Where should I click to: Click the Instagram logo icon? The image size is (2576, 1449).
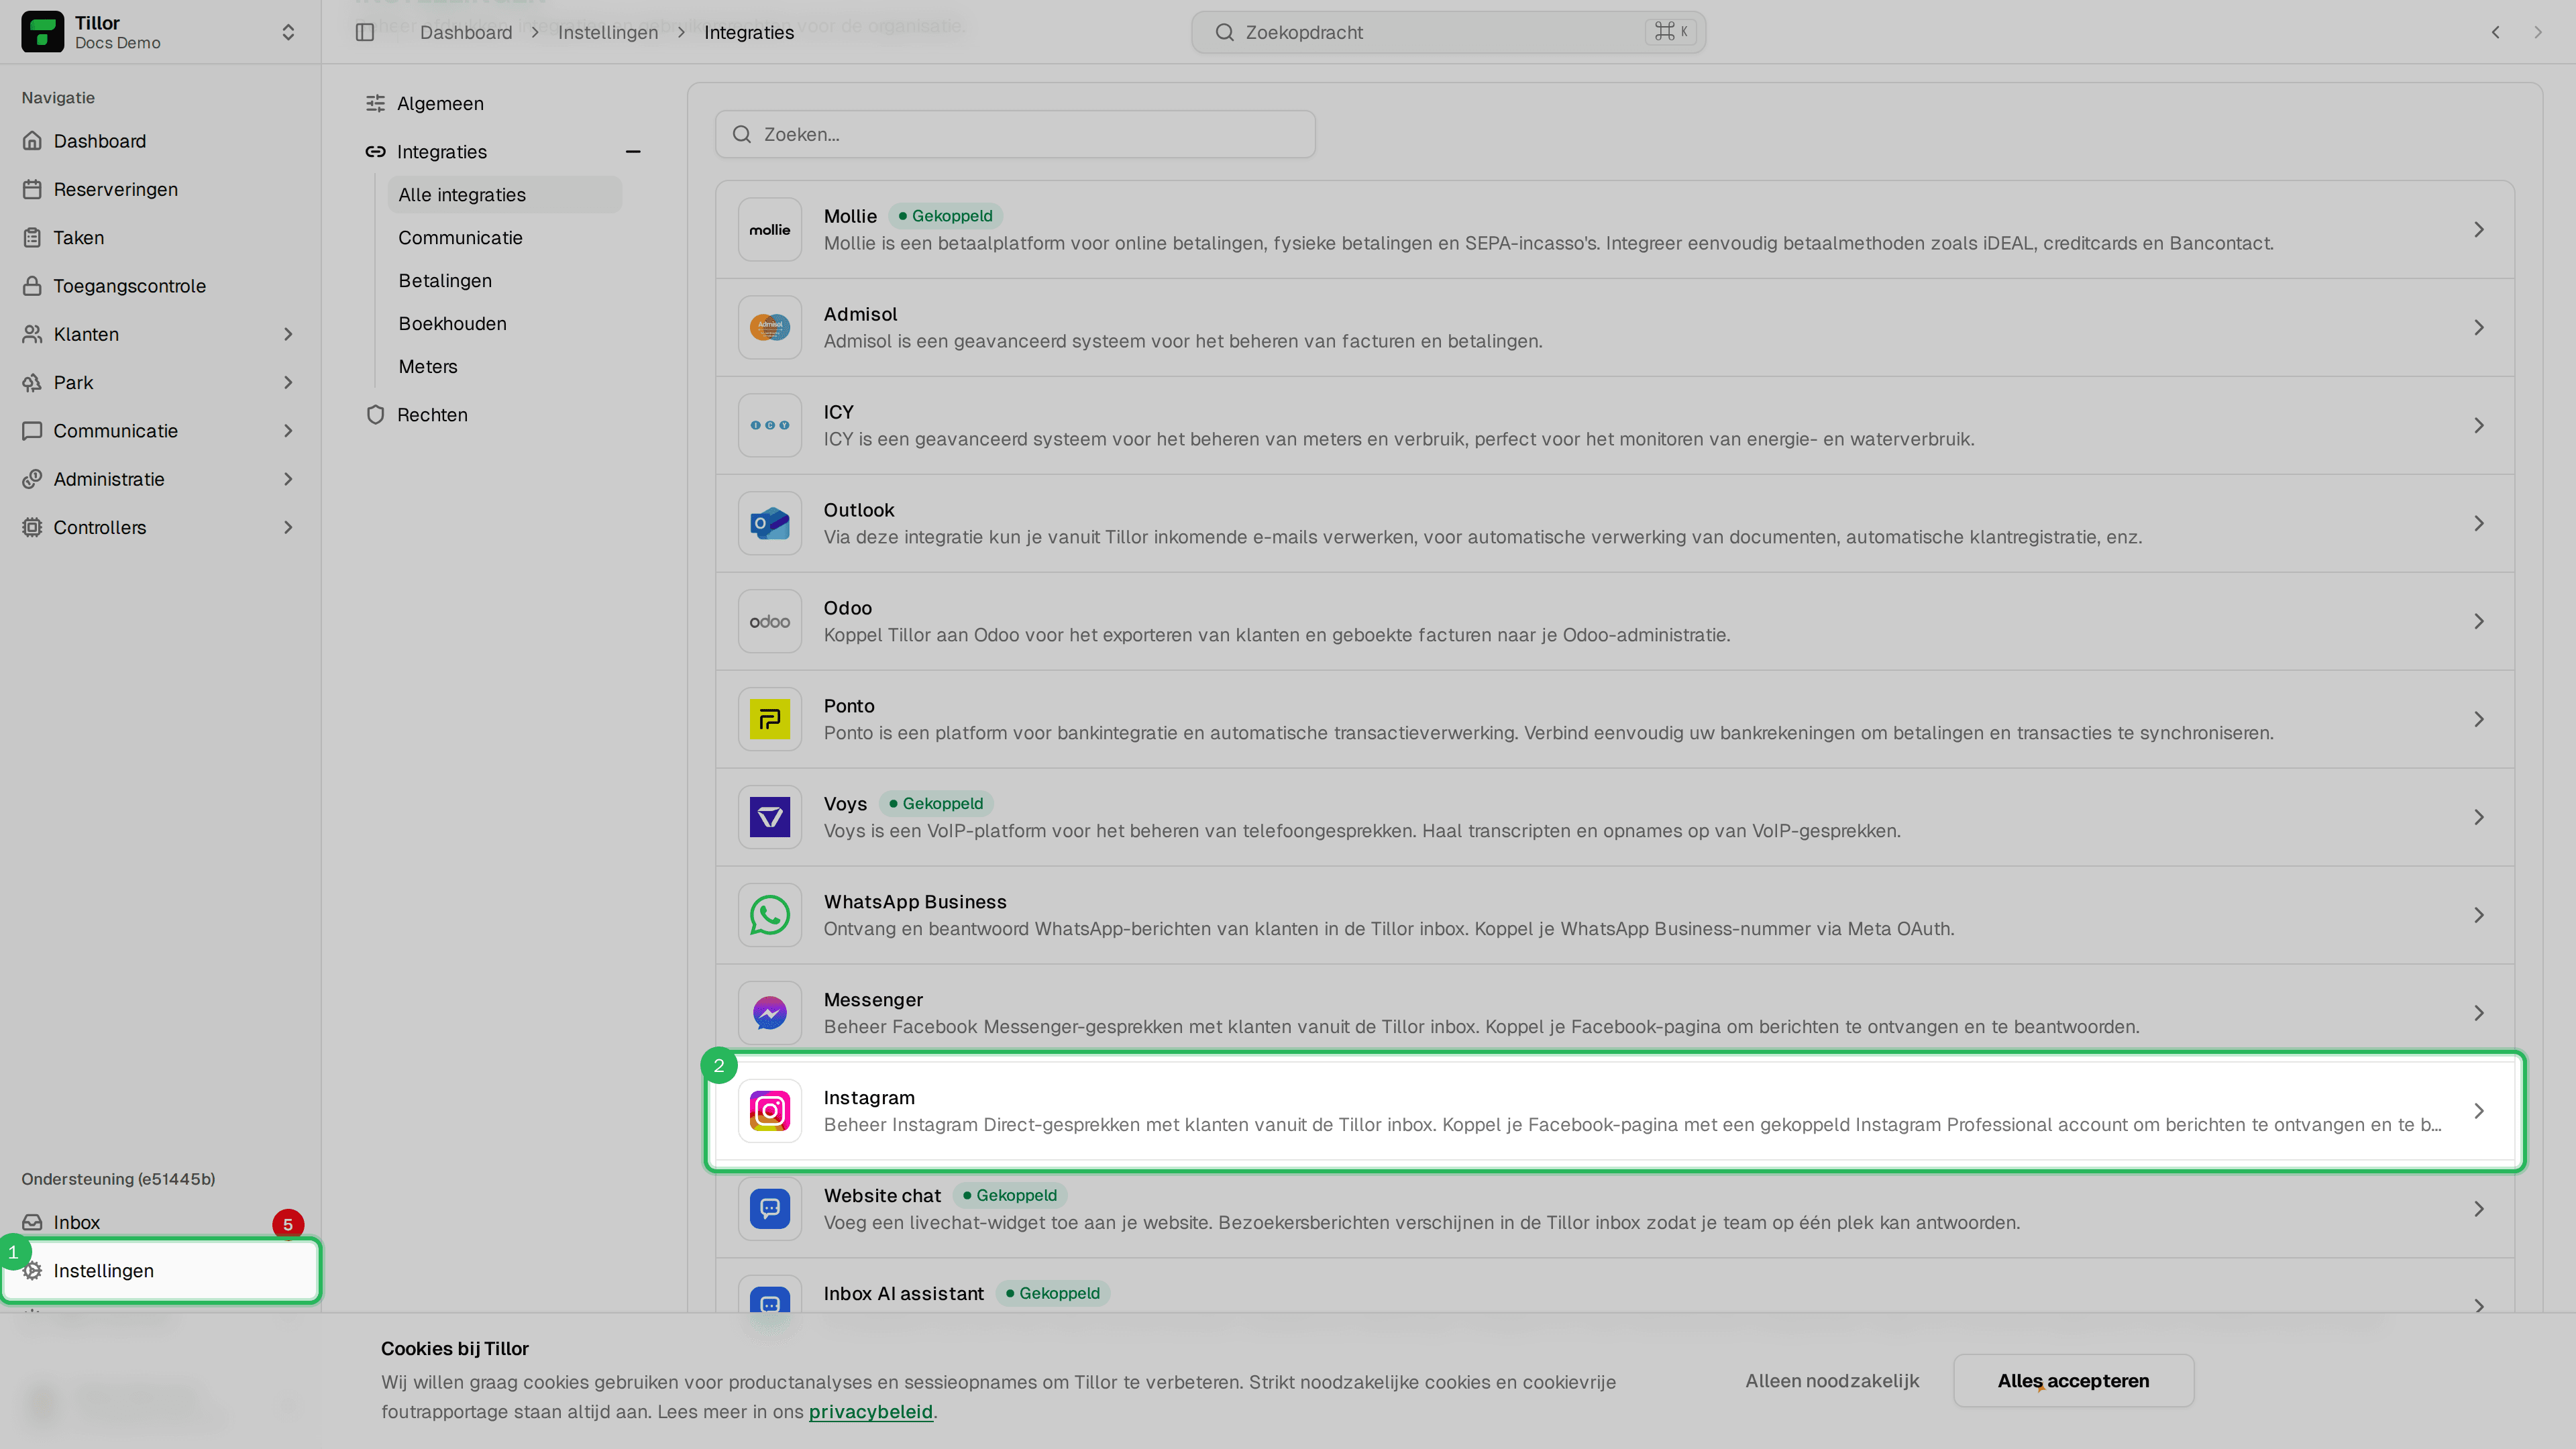[769, 1111]
